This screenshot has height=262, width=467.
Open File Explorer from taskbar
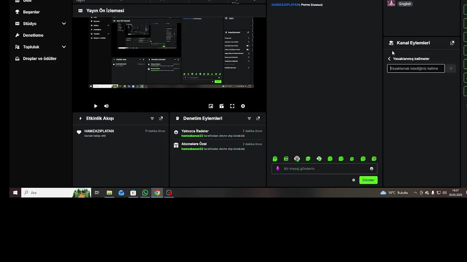click(109, 193)
